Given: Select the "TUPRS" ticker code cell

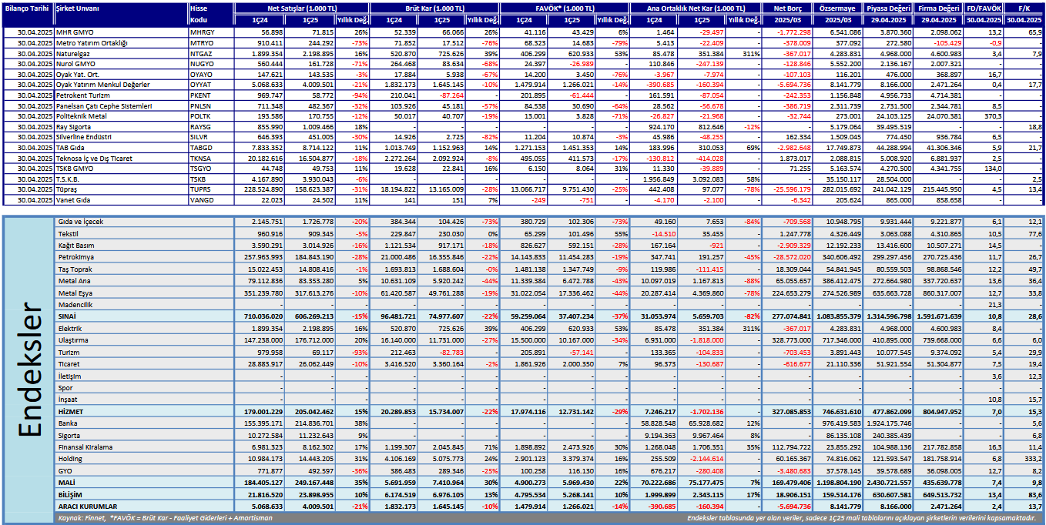Looking at the screenshot, I should (200, 189).
